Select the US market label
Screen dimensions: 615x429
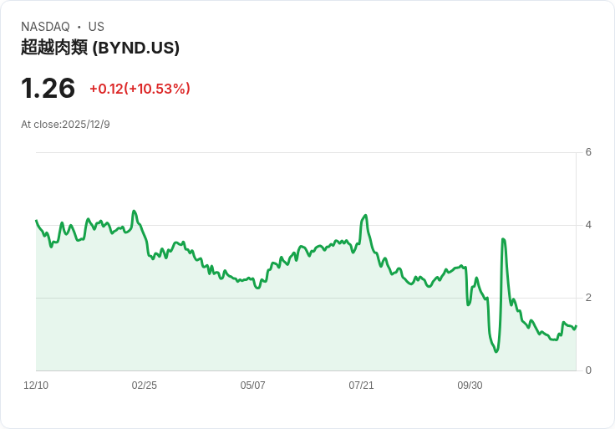(x=96, y=27)
